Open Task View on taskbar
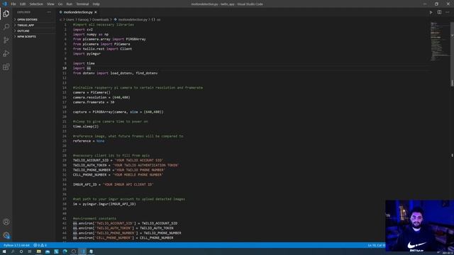This screenshot has height=255, width=454. (30, 251)
